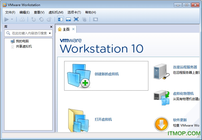Click the 虚拟化物理机 link
This screenshot has height=140, width=202.
pyautogui.click(x=183, y=94)
